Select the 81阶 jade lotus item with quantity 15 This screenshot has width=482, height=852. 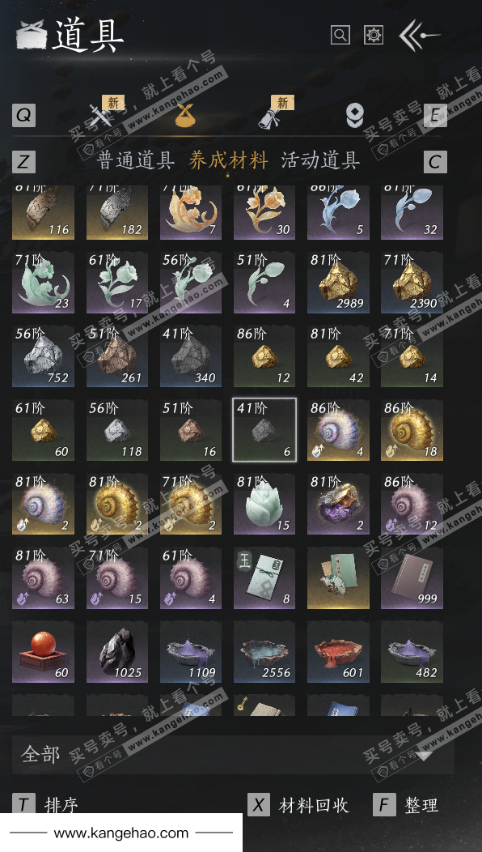pos(264,504)
